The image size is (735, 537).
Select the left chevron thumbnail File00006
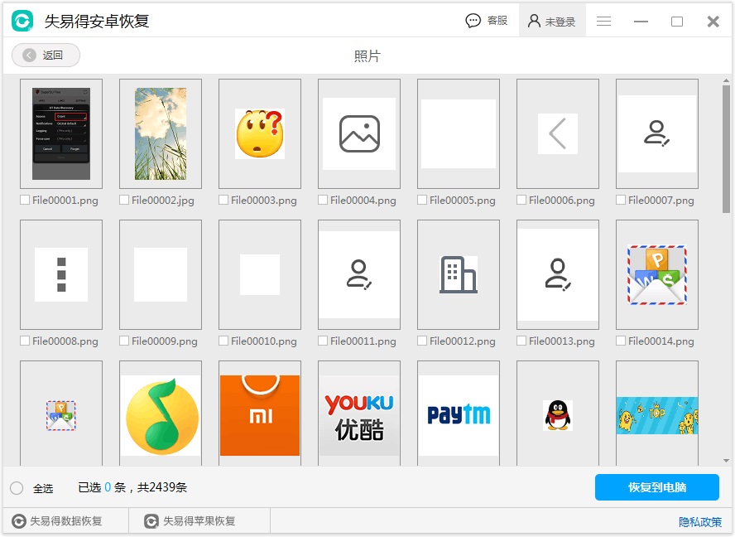558,133
